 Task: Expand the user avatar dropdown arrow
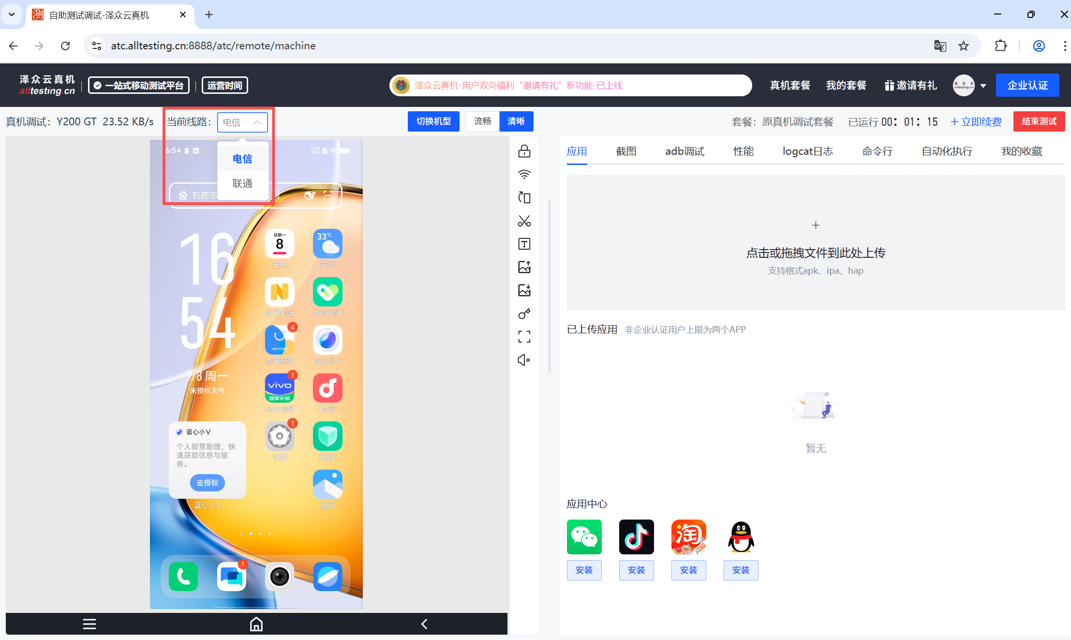(x=983, y=86)
